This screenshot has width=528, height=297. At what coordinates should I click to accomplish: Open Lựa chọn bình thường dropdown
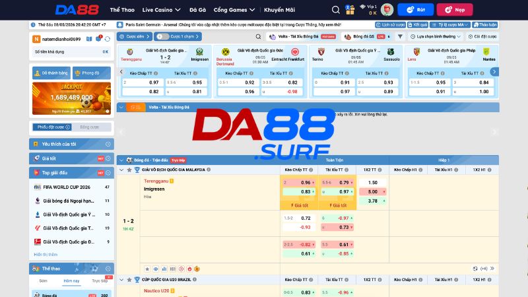(436, 36)
